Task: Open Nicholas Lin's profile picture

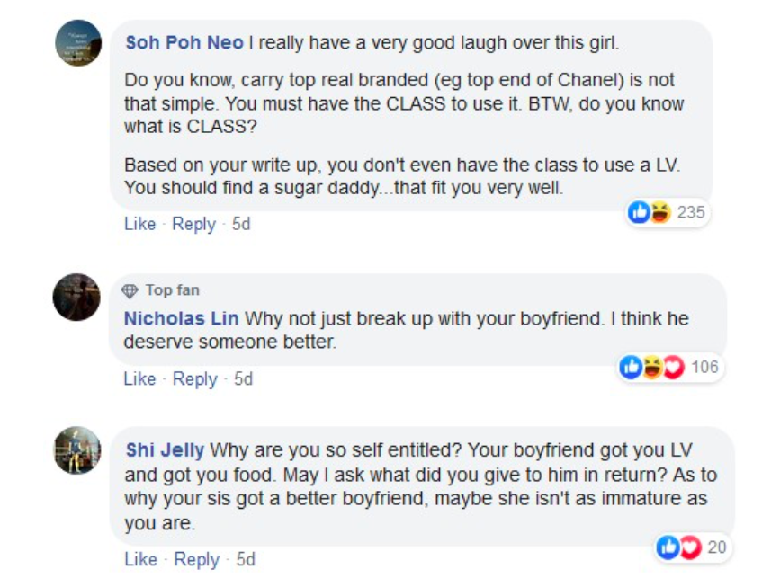Action: [x=77, y=297]
